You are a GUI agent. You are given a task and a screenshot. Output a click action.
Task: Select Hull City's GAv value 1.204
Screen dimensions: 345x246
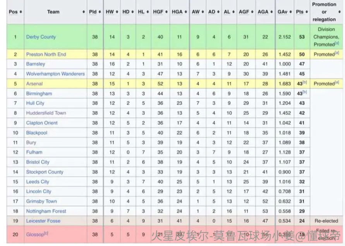tap(285, 103)
